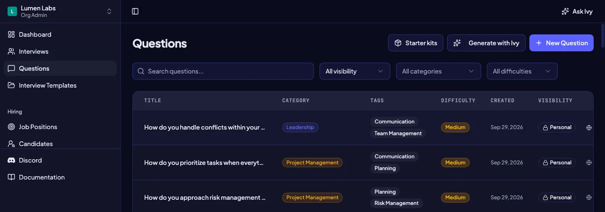Open the All visibility dropdown
This screenshot has height=212, width=605.
point(355,71)
